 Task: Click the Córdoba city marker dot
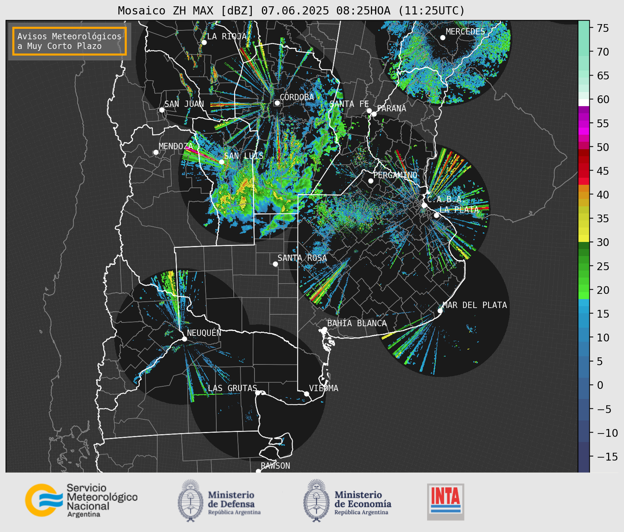(277, 103)
